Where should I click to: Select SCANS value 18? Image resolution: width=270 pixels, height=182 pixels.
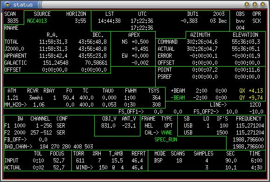point(179,161)
